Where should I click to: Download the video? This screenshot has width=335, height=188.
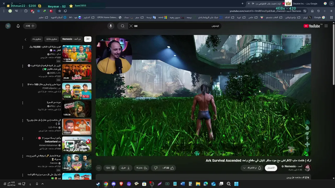click(125, 168)
